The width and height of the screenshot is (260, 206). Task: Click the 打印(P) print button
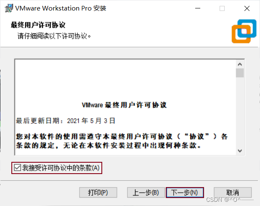[98, 193]
